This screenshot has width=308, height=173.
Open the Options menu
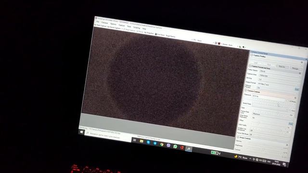pyautogui.click(x=114, y=24)
